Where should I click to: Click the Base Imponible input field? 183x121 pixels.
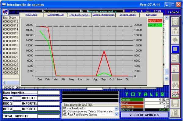click(48, 93)
